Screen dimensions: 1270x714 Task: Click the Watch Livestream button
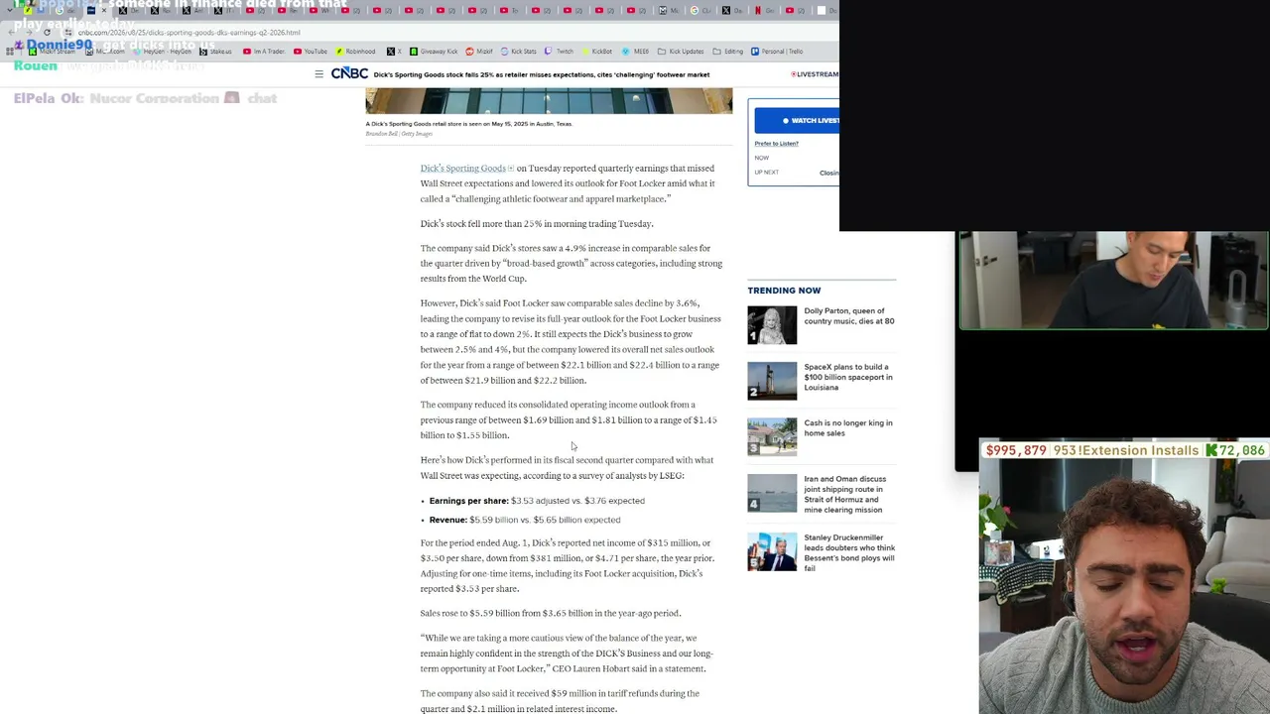pos(797,121)
